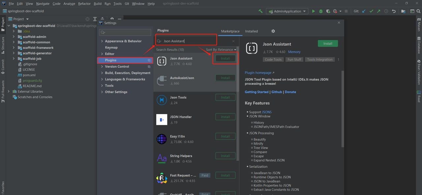Viewport: 422px width, 195px height.
Task: Clear the plugin search with the X icon
Action: (233, 41)
